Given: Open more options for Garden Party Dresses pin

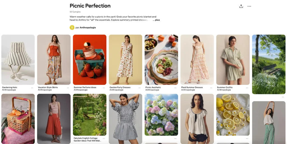Looking at the screenshot, I should tap(140, 88).
